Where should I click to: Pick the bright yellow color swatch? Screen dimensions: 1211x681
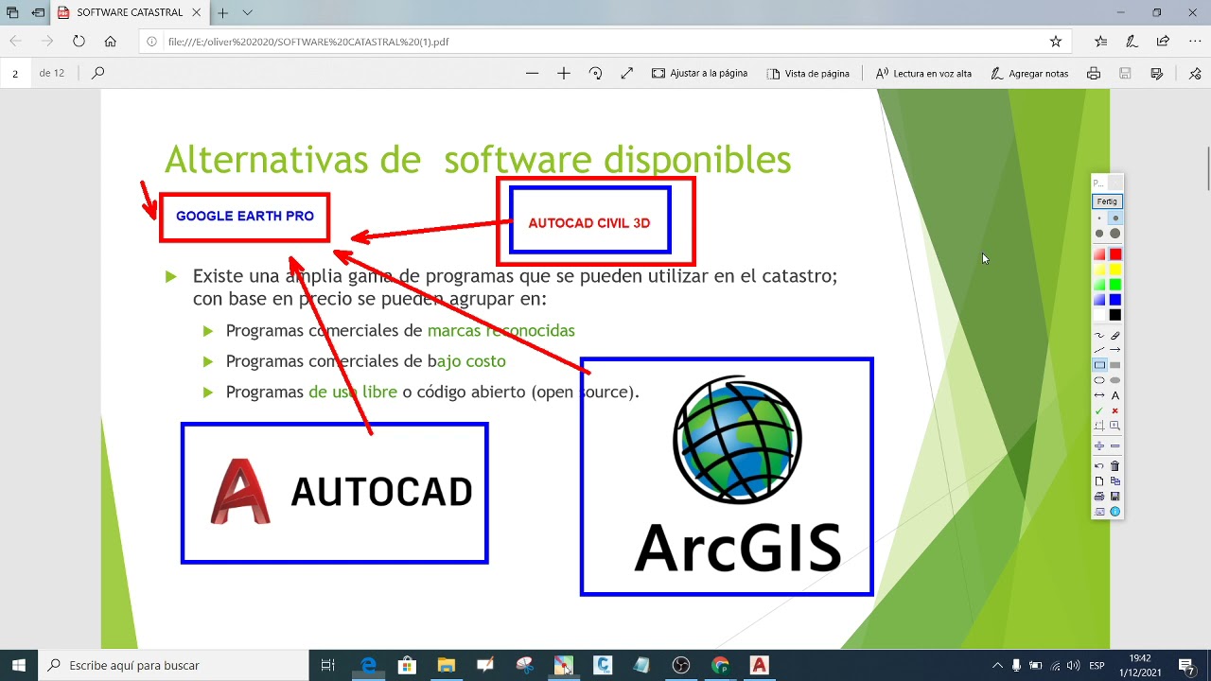[1115, 270]
